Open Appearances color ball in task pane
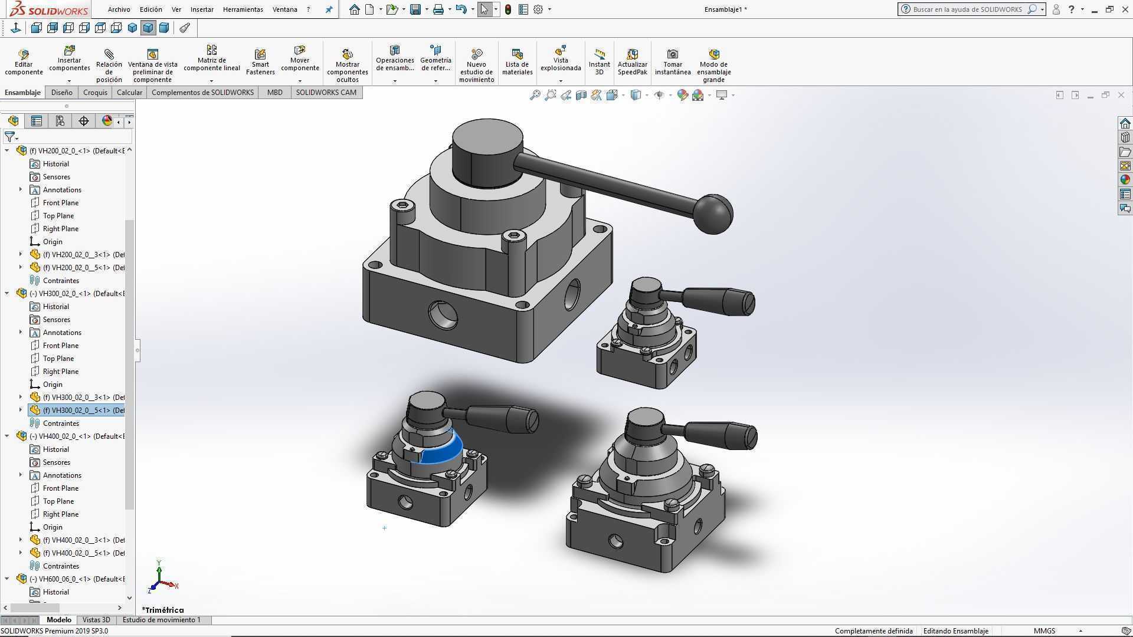 pos(1125,180)
